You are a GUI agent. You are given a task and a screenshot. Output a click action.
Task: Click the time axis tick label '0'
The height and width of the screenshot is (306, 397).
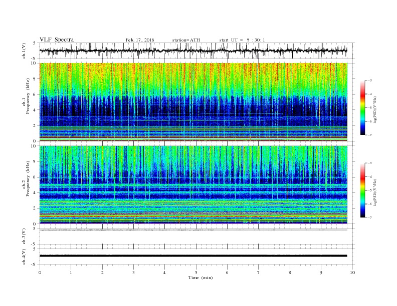click(x=40, y=272)
